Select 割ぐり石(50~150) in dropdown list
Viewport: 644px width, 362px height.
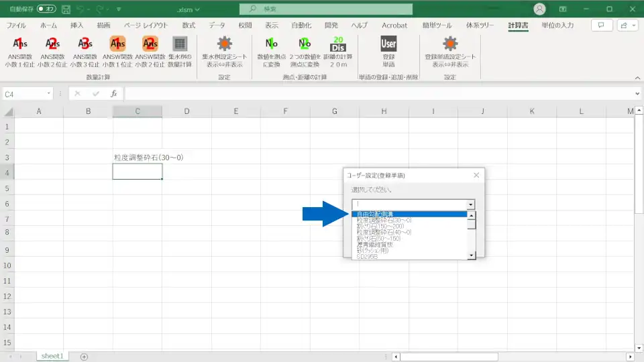click(x=409, y=239)
